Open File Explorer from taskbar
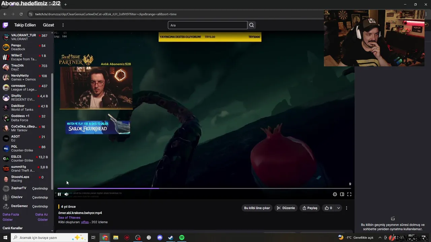The width and height of the screenshot is (431, 242). (116, 238)
